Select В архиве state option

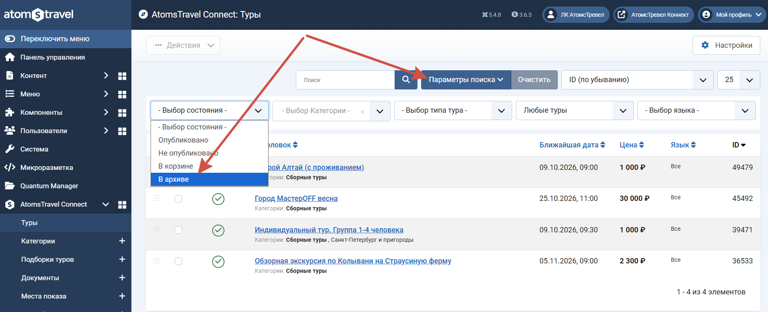click(x=209, y=179)
